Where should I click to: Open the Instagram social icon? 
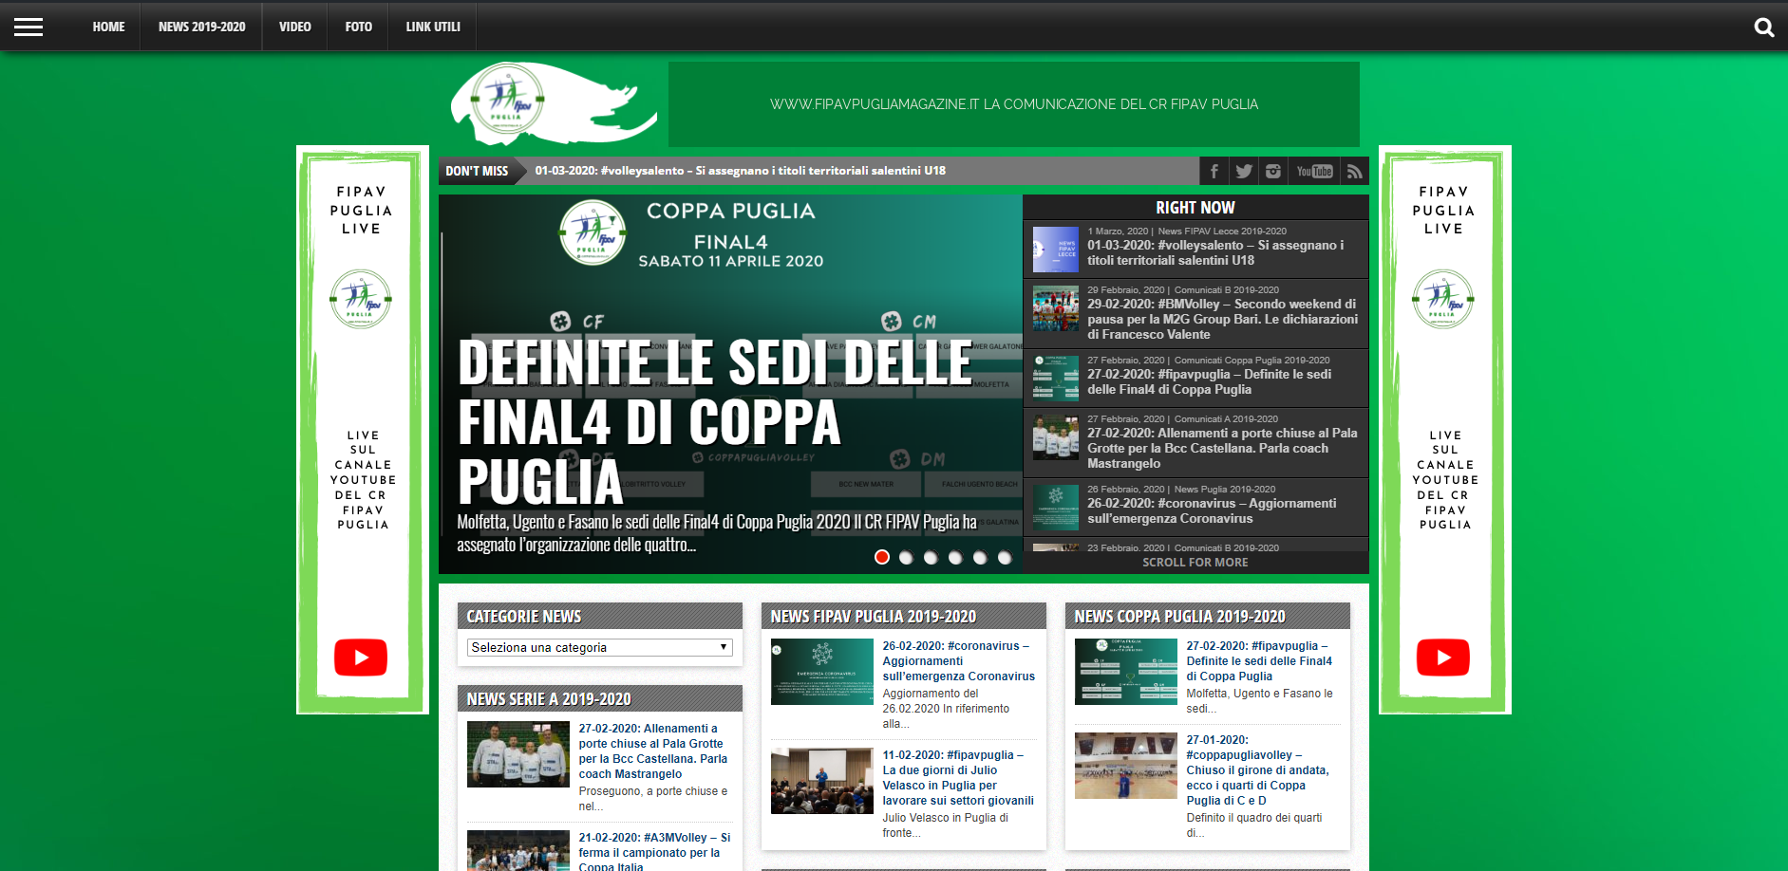(1272, 171)
